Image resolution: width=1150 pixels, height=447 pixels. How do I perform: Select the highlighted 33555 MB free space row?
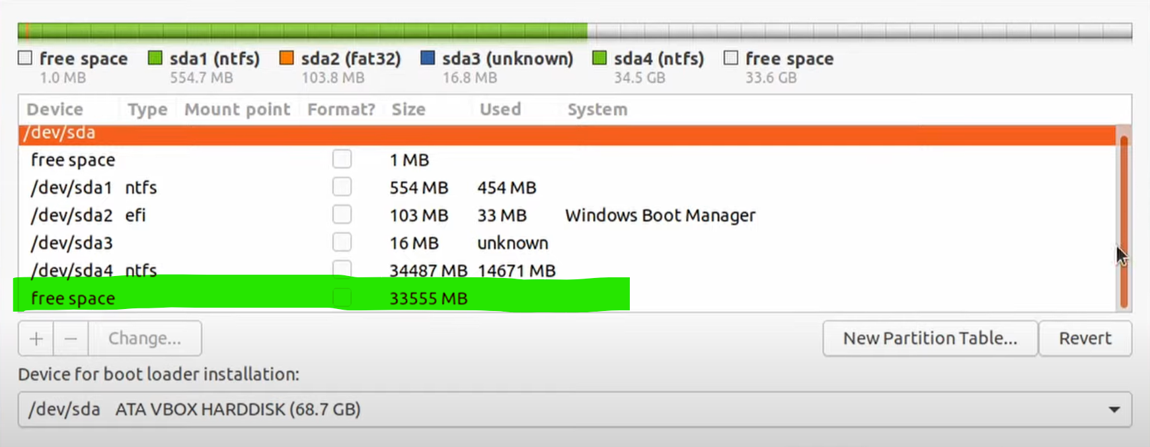click(x=264, y=298)
